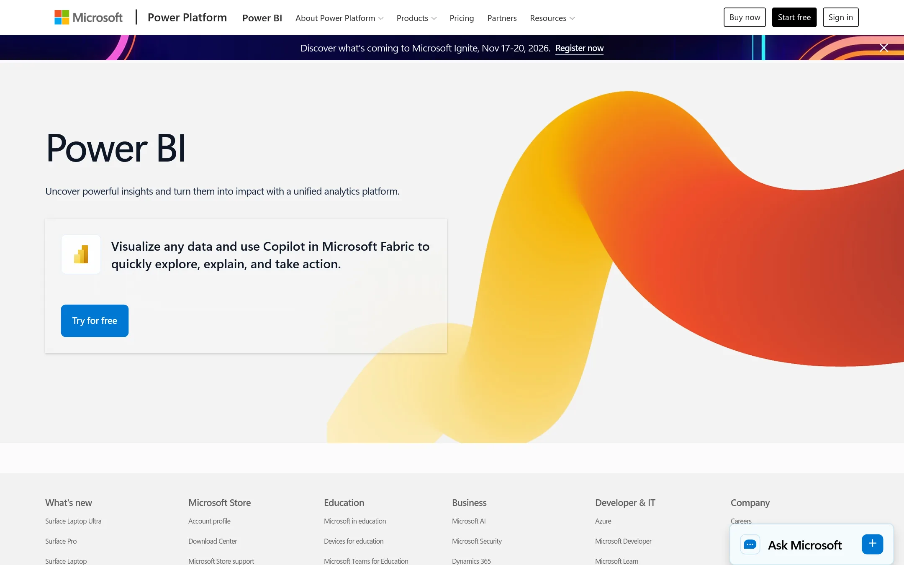Close the Ignite announcement banner

click(x=883, y=48)
